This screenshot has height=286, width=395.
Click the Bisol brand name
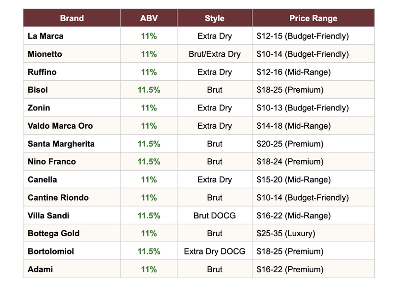[x=38, y=90]
